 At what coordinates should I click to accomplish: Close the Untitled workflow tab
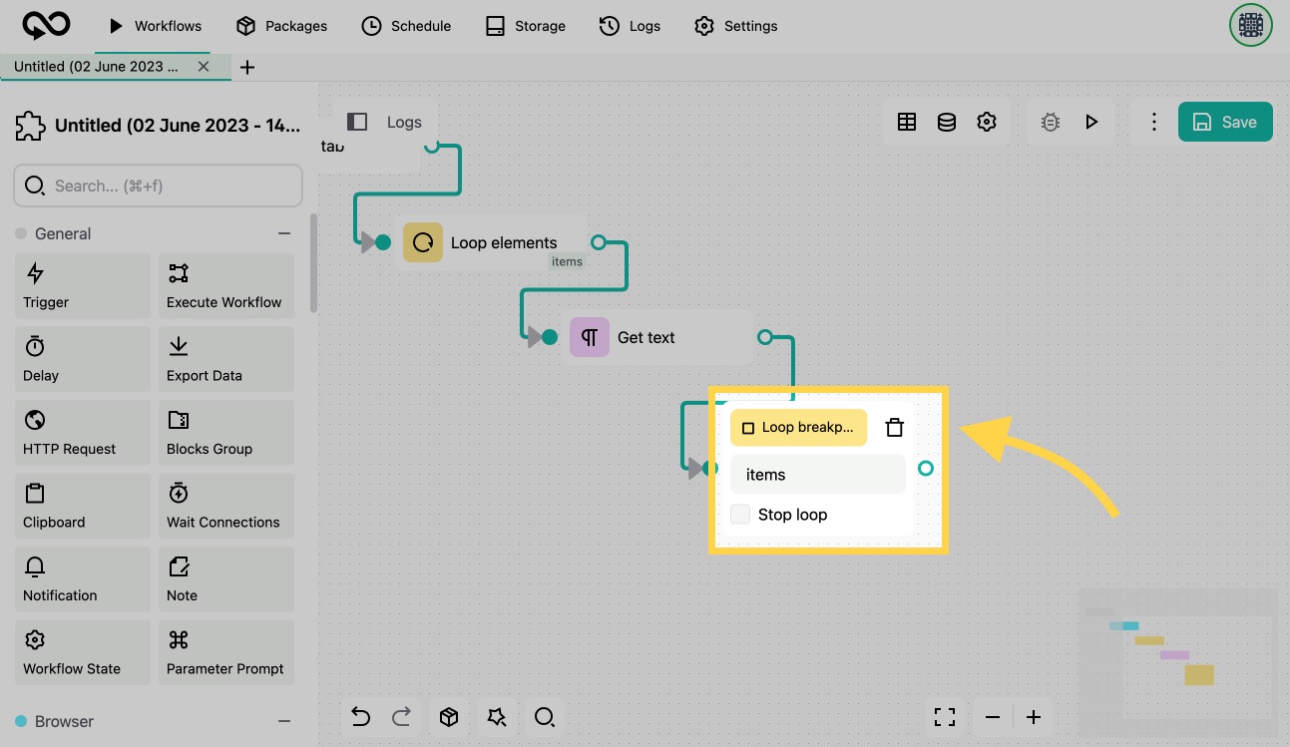click(x=204, y=67)
